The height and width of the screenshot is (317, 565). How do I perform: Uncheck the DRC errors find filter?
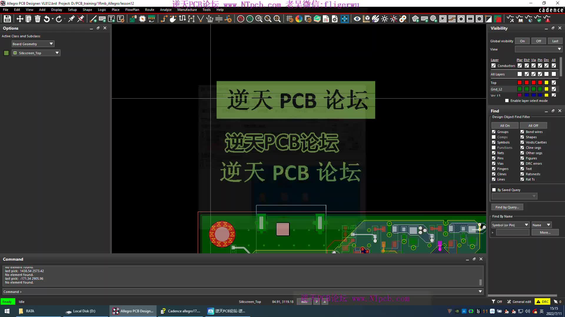tap(522, 163)
